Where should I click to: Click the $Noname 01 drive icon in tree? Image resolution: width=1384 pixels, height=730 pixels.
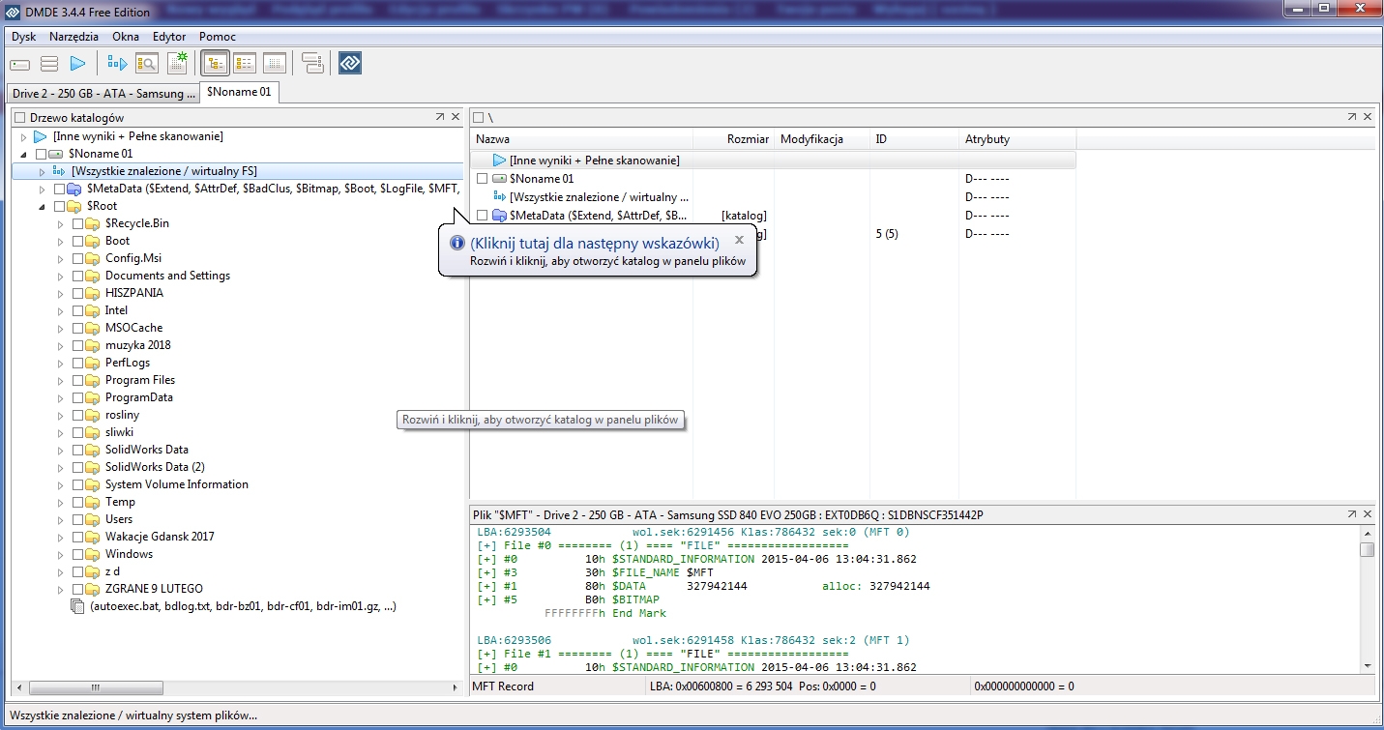[56, 154]
